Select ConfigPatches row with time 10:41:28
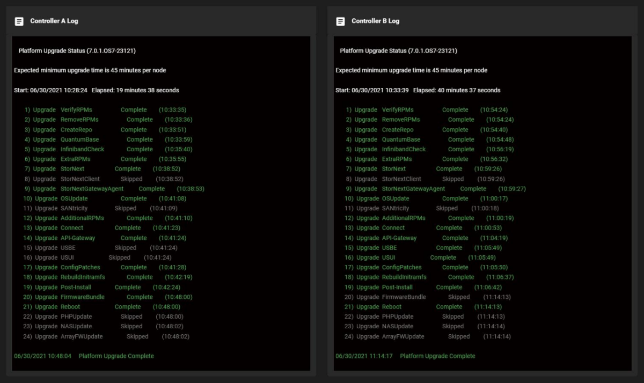This screenshot has height=383, width=644. [x=104, y=267]
